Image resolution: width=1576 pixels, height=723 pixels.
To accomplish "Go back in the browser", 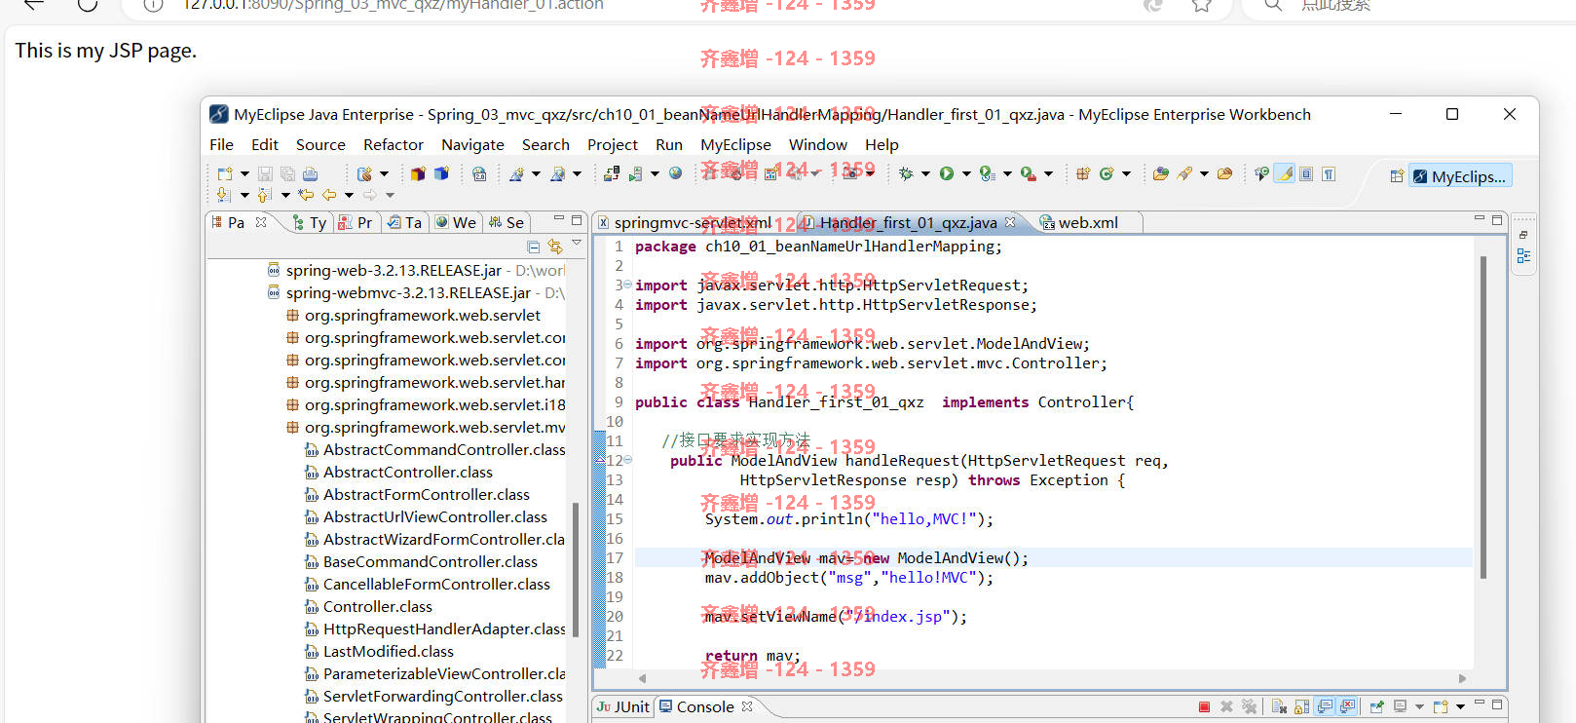I will coord(33,4).
